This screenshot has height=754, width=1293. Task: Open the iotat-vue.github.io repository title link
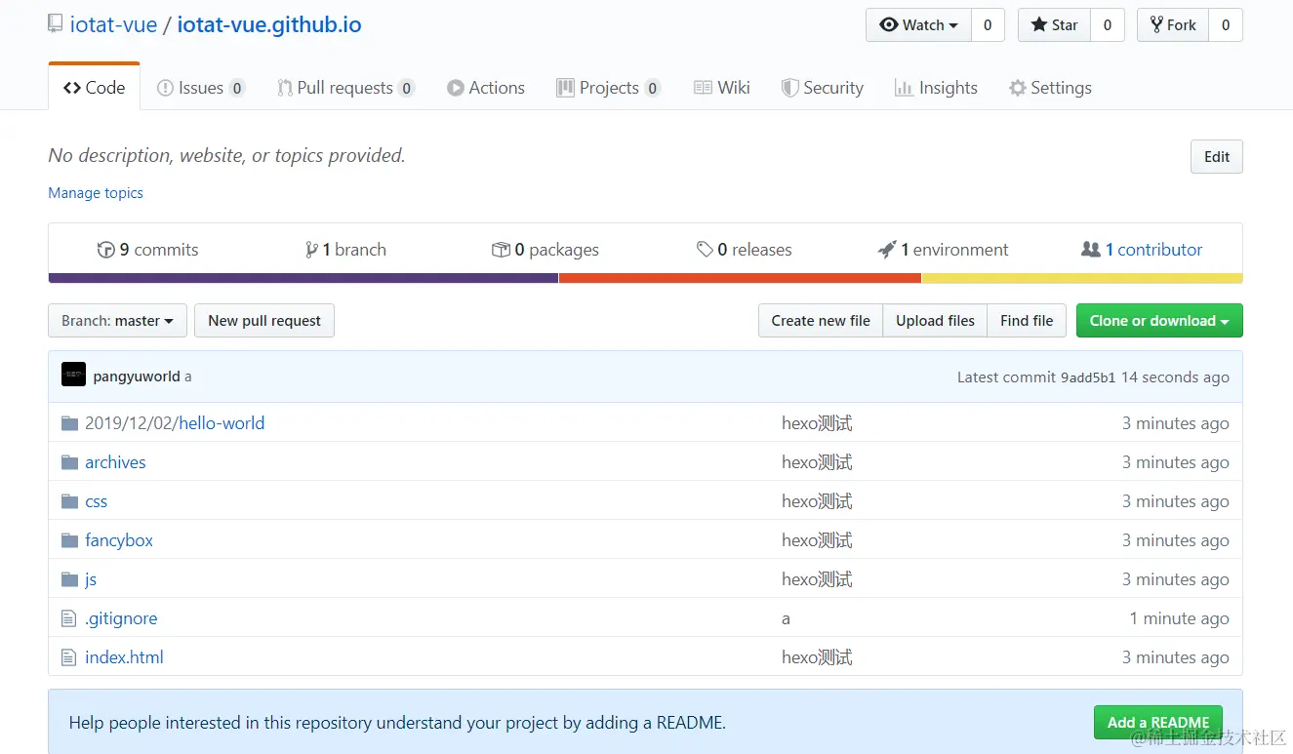(x=269, y=24)
